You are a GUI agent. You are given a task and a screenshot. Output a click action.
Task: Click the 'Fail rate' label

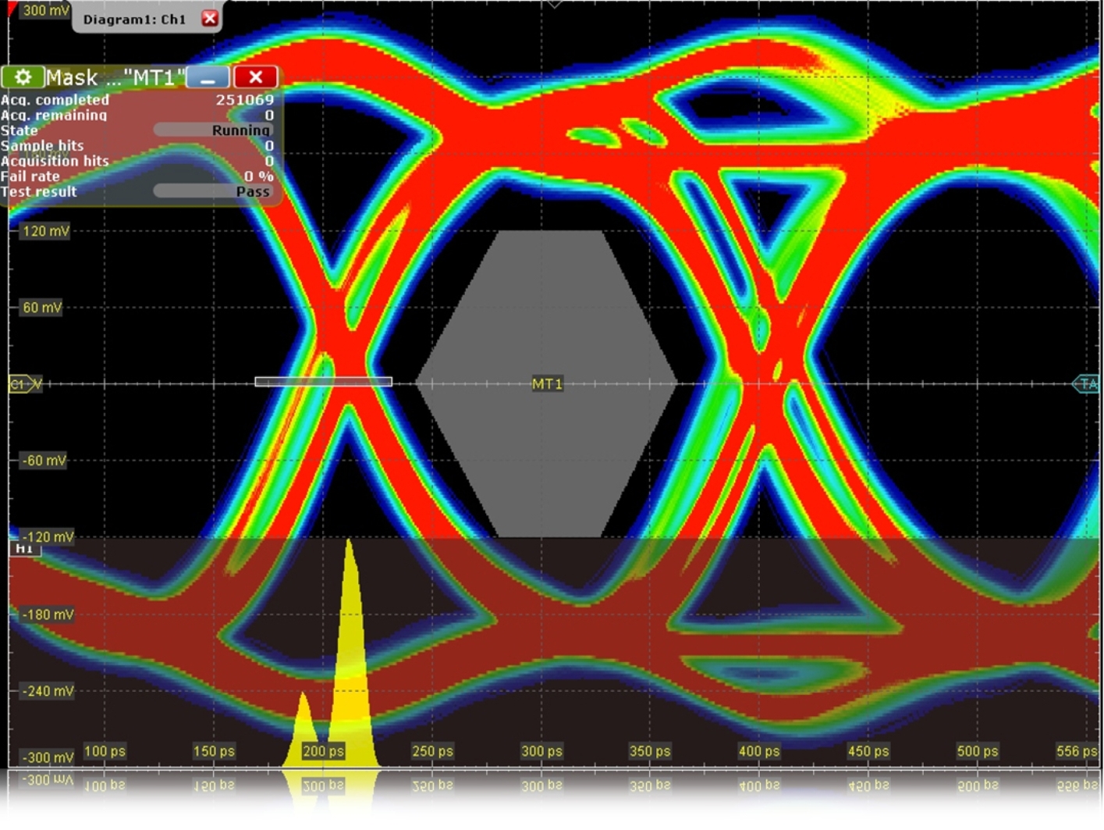point(30,176)
